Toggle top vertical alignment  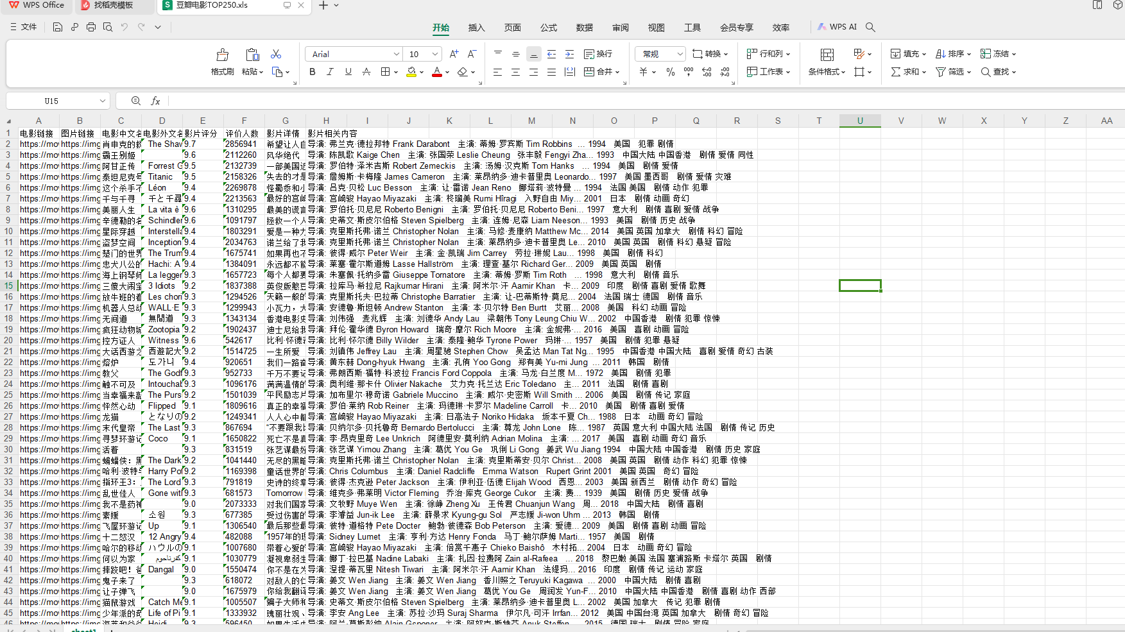[x=497, y=54]
